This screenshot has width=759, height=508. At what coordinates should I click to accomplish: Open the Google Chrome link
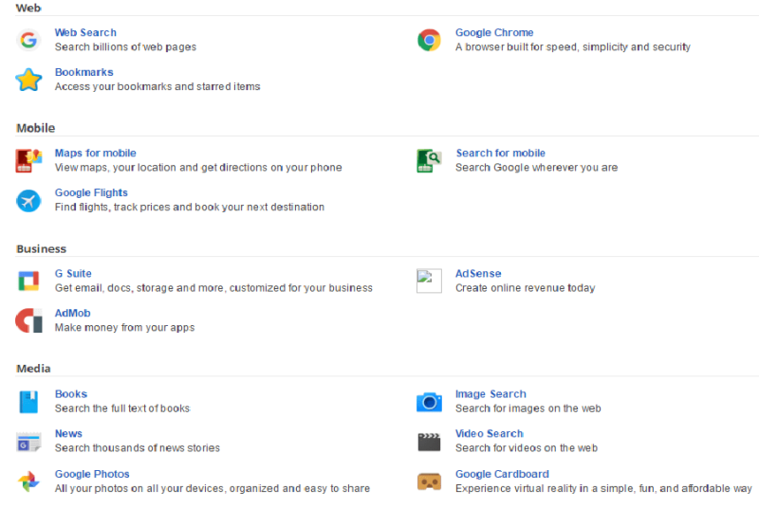(494, 32)
